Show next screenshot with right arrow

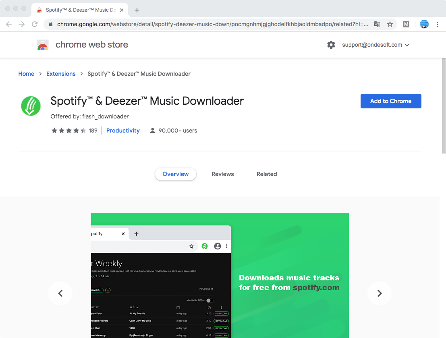[380, 293]
